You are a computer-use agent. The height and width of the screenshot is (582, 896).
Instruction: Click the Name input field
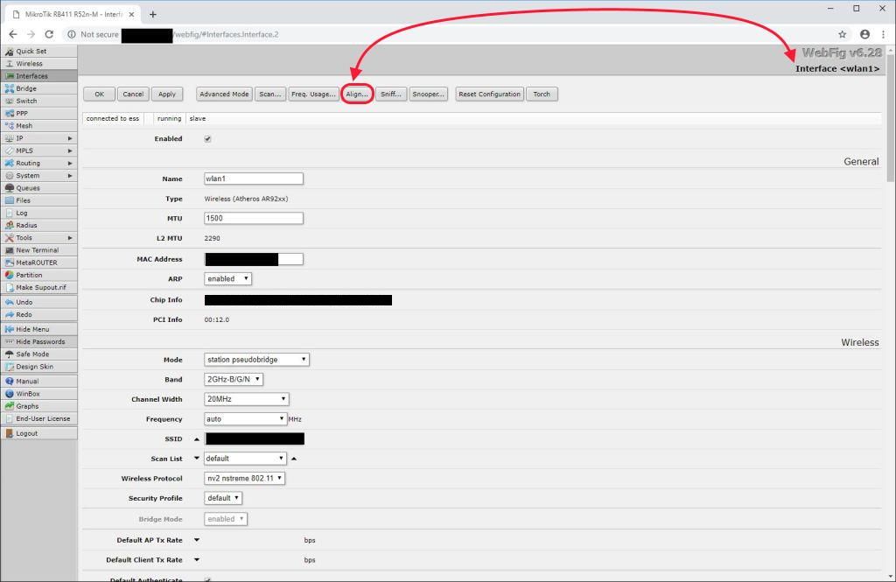point(254,179)
